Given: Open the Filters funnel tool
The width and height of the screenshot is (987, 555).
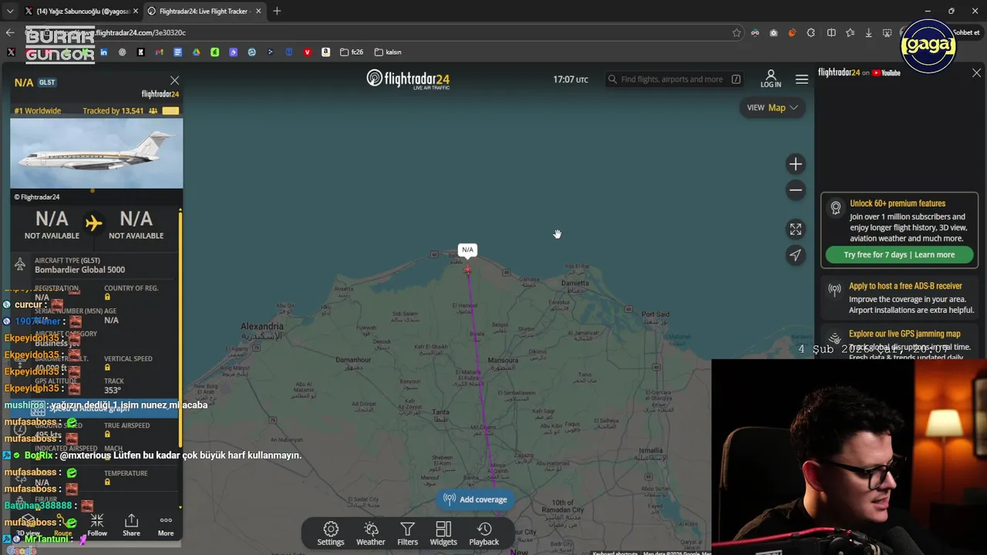Looking at the screenshot, I should 407,533.
